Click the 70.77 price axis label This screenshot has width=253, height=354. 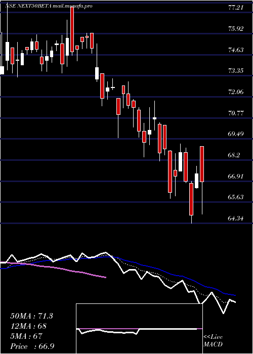pyautogui.click(x=236, y=113)
